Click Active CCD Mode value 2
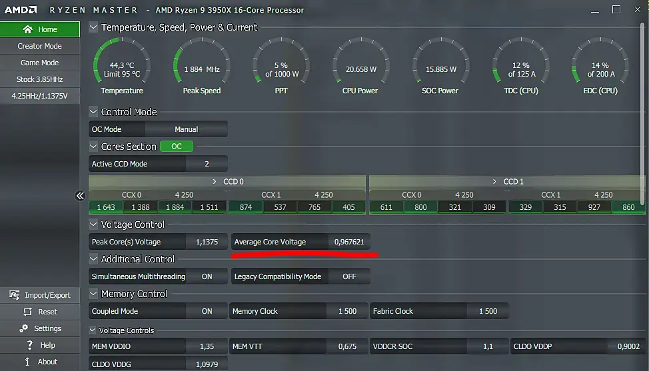The image size is (649, 371). pyautogui.click(x=207, y=164)
